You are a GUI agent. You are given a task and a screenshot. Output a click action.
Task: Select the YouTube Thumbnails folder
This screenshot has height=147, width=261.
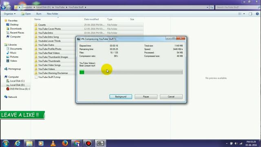point(49,61)
